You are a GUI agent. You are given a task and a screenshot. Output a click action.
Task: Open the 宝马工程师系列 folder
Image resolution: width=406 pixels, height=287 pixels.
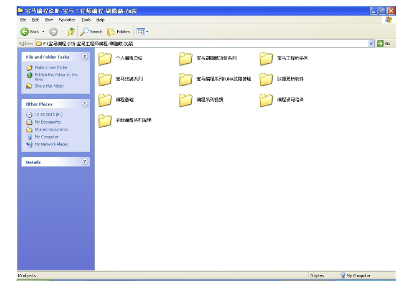[x=267, y=59]
